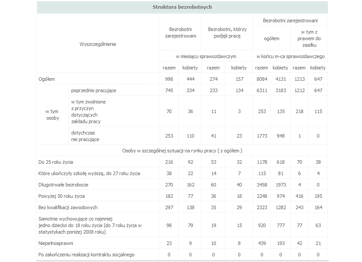Select the 'Powyżej 50 roku życia' row label
This screenshot has height=262, width=362.
pos(61,196)
